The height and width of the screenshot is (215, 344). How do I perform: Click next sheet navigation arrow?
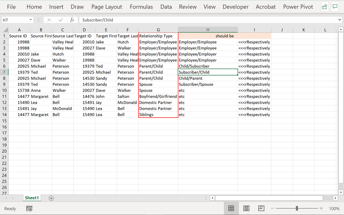[x=13, y=198]
